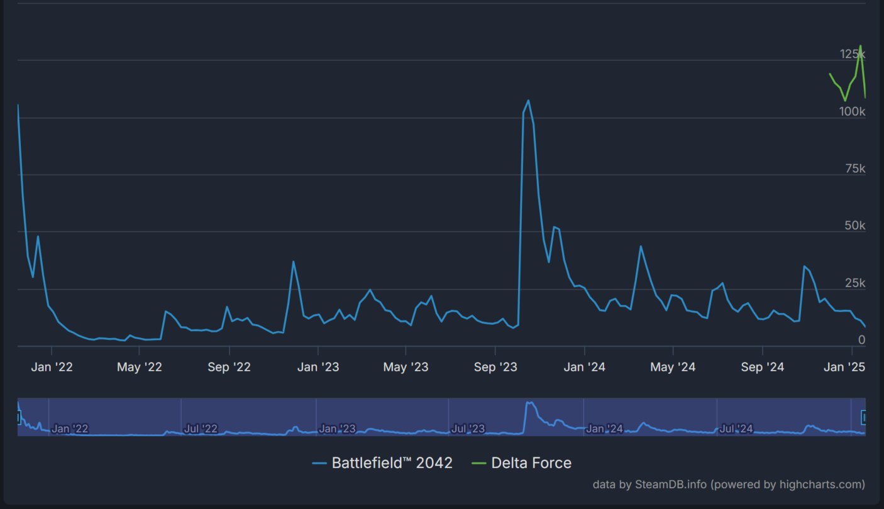This screenshot has width=884, height=509.
Task: Click the blue Battlefield 2042 legend line marker
Action: 320,463
